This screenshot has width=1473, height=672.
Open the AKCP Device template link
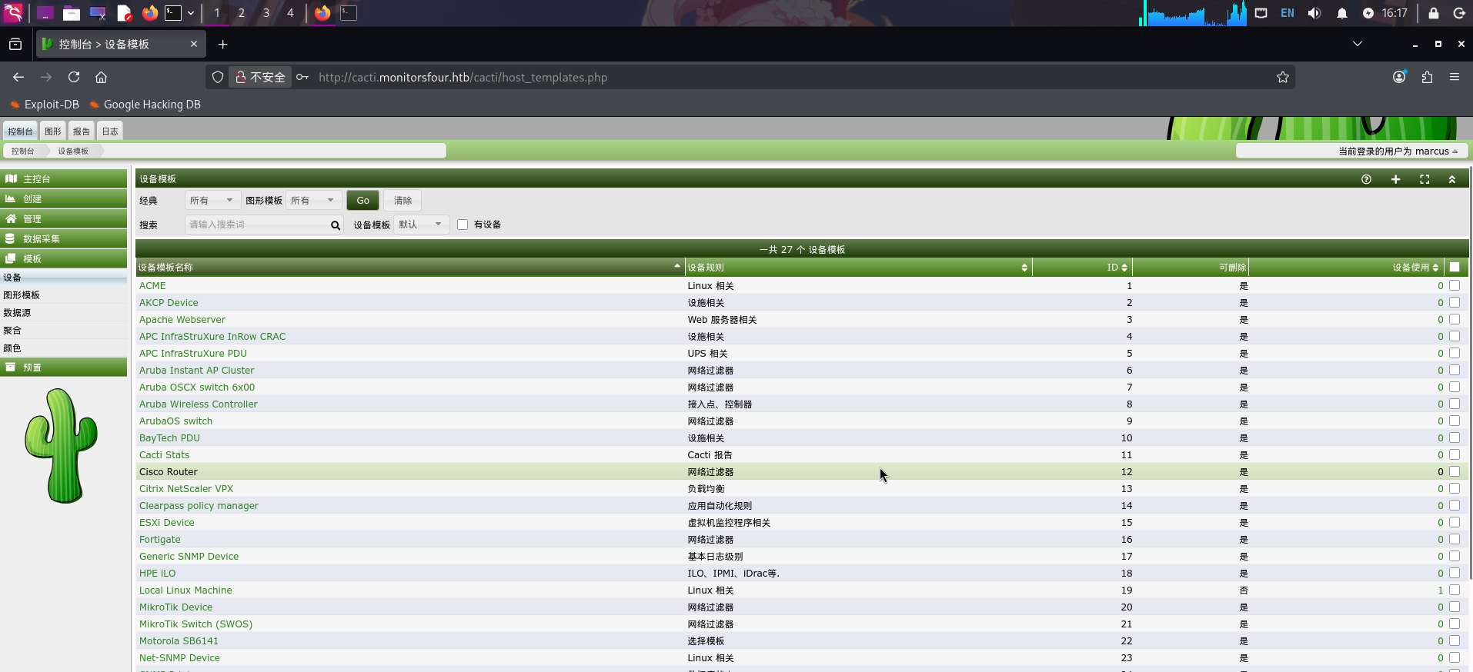(x=169, y=303)
